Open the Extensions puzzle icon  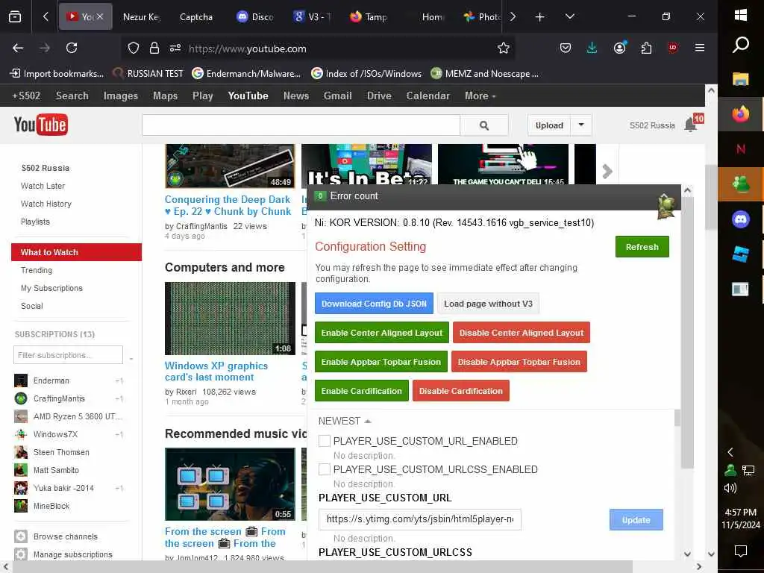click(647, 48)
